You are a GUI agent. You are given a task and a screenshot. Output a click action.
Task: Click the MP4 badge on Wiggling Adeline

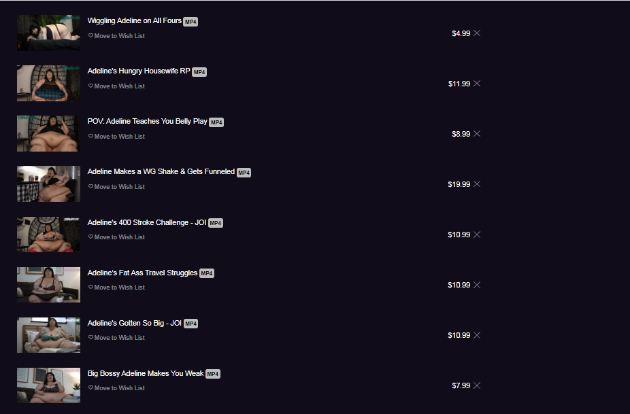click(x=190, y=22)
